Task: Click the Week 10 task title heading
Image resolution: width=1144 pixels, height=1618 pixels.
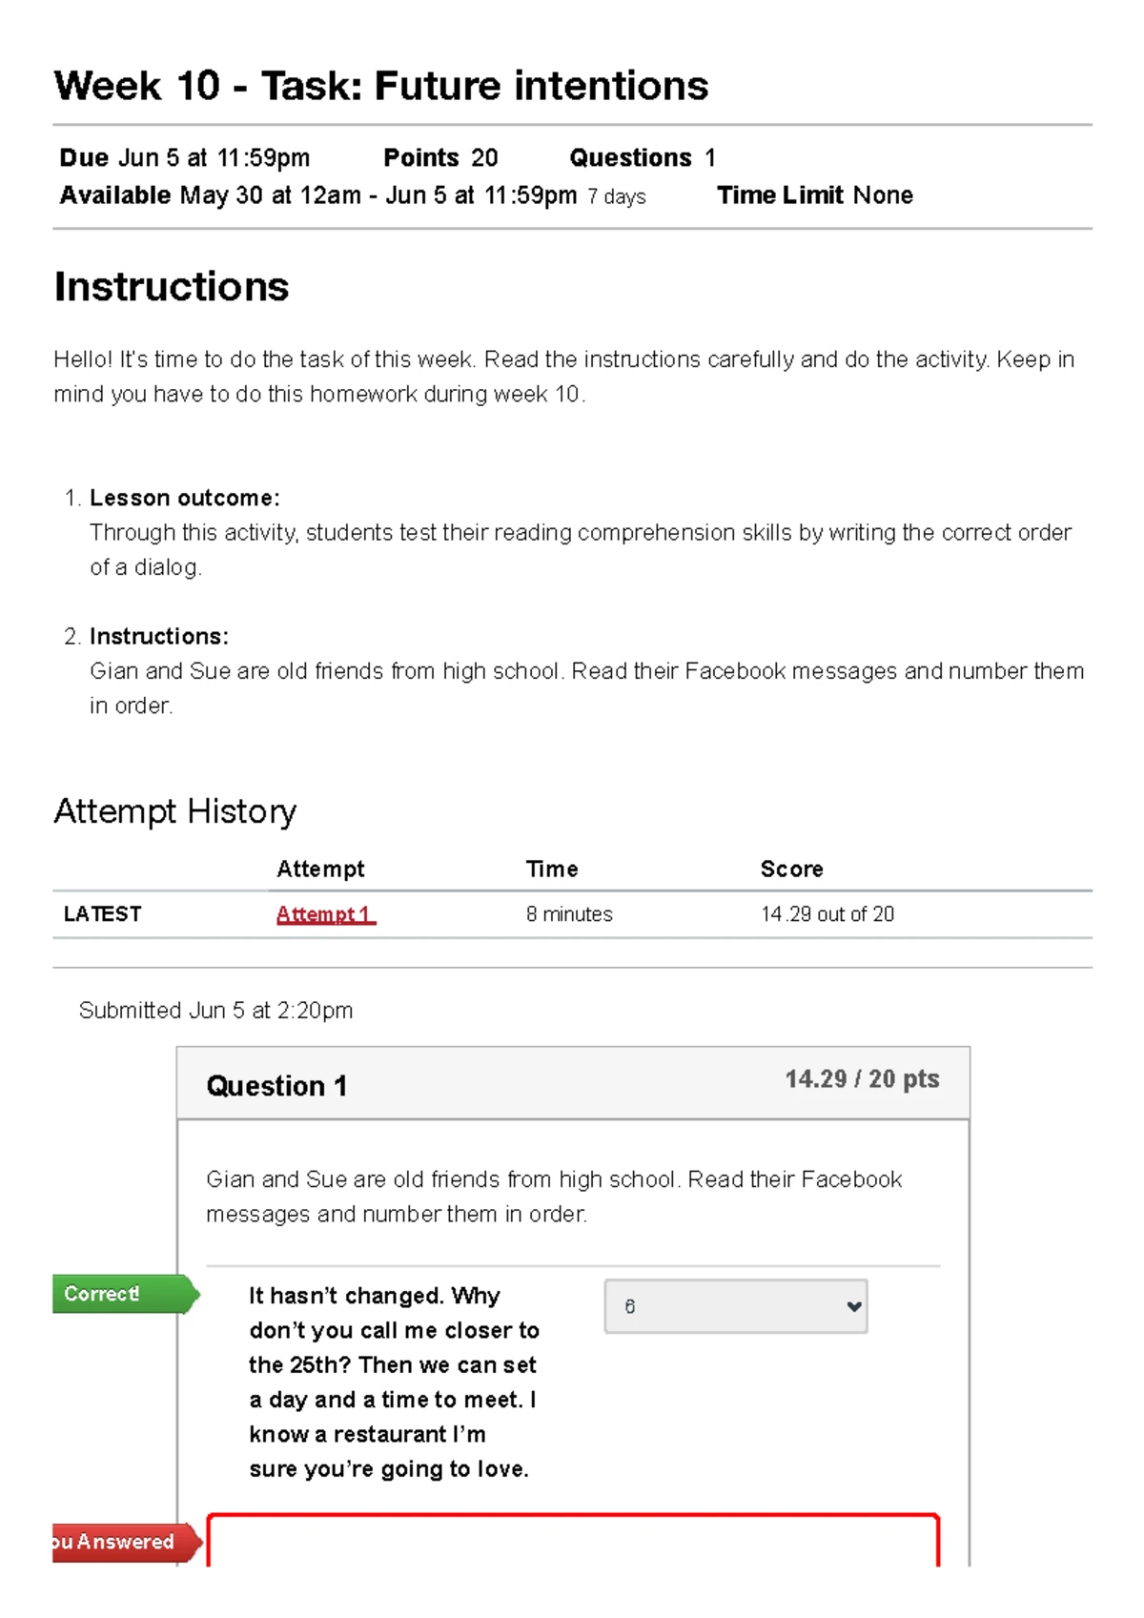Action: 380,86
